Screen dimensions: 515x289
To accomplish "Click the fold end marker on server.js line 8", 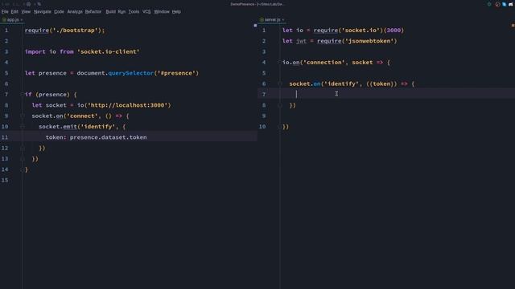I will 280,105.
